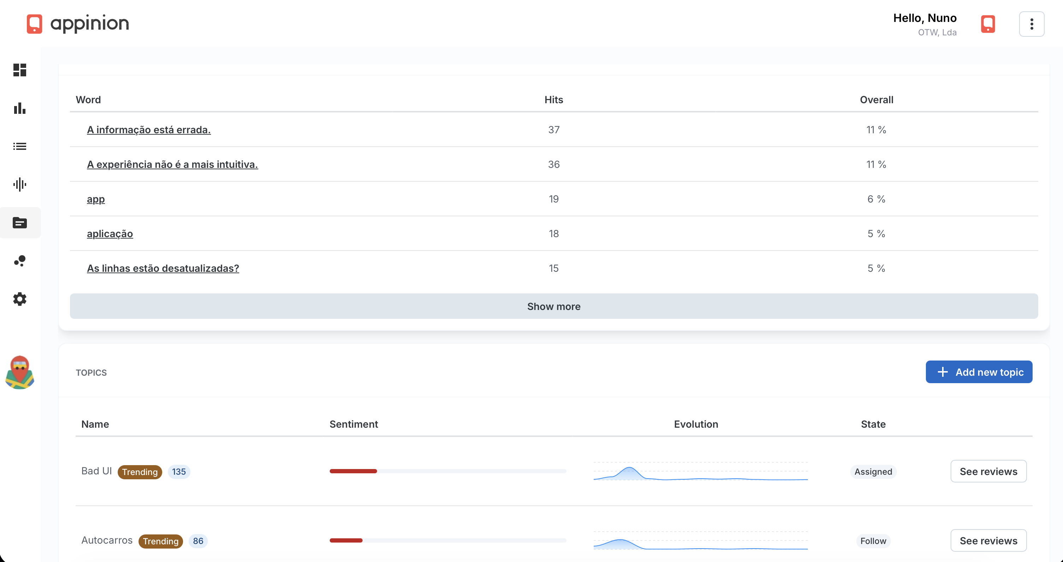Click the appinion logo

coord(78,24)
